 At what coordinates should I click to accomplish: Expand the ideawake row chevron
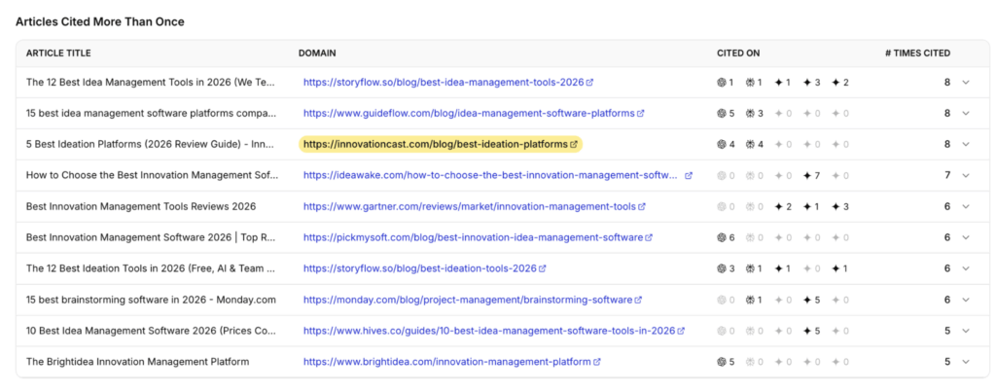point(966,176)
